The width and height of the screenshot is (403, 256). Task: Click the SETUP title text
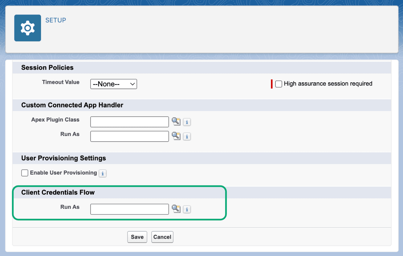coord(56,20)
